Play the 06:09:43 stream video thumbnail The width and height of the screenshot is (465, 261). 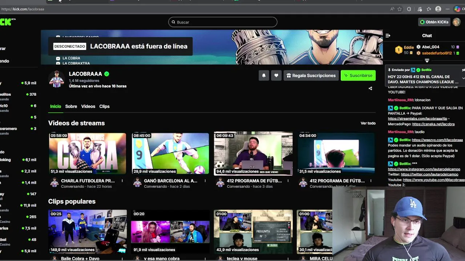click(x=253, y=154)
